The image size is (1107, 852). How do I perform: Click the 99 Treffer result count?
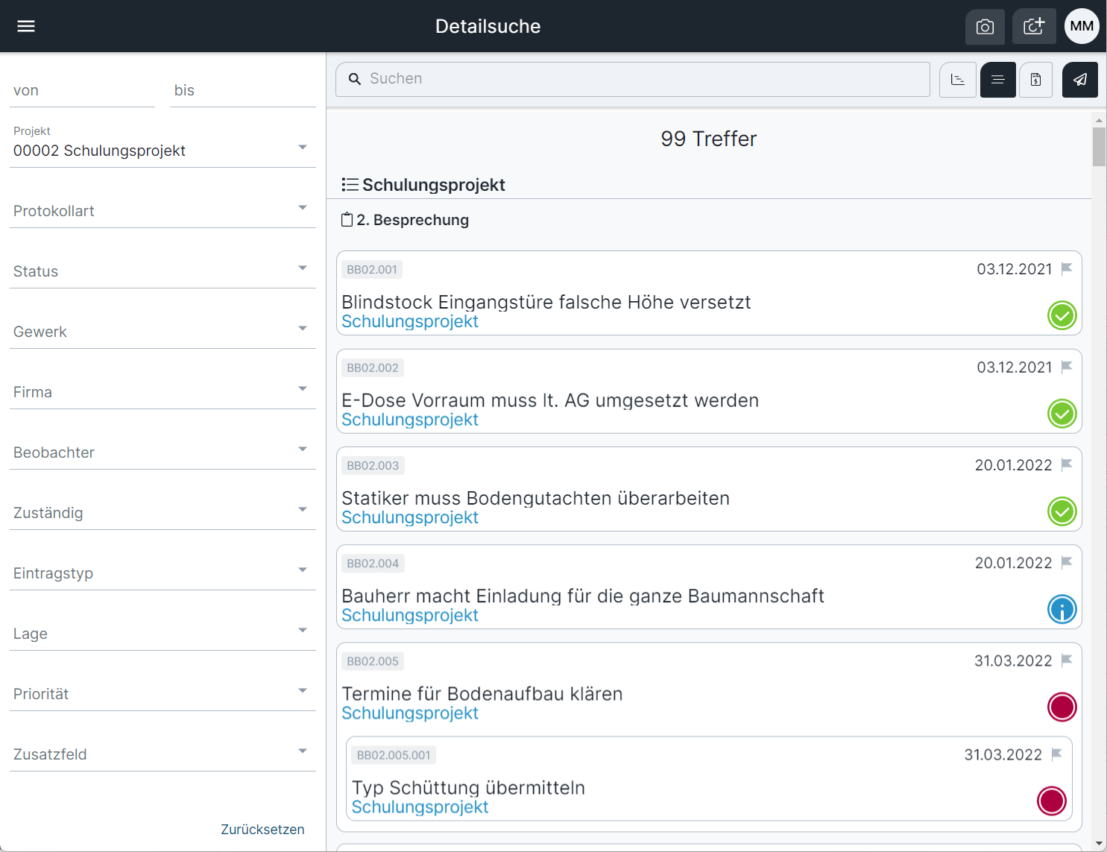click(x=708, y=139)
